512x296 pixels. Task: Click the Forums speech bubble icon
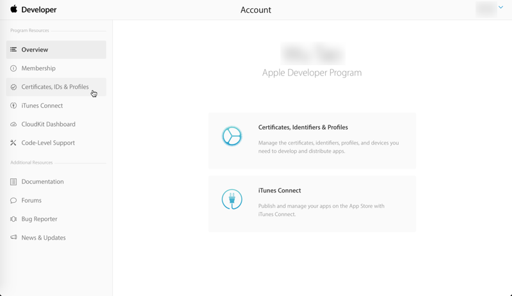pyautogui.click(x=13, y=200)
